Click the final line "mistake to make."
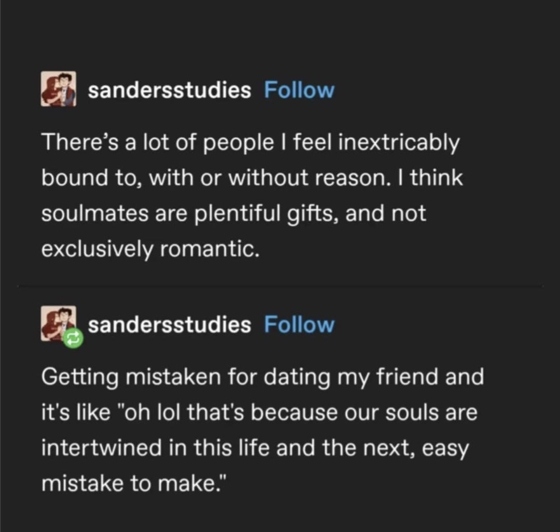560x532 pixels. [133, 484]
